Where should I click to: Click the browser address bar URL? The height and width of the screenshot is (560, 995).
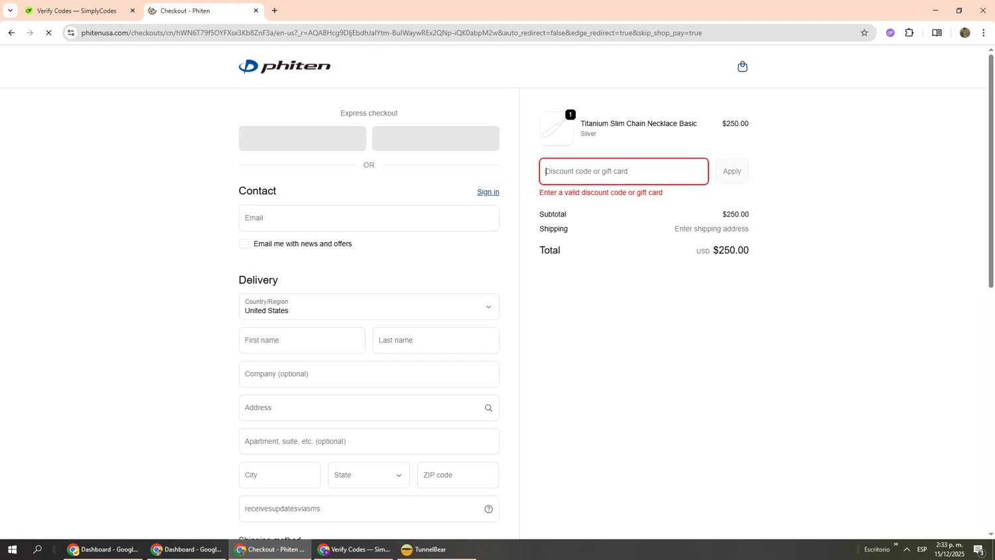(x=391, y=33)
